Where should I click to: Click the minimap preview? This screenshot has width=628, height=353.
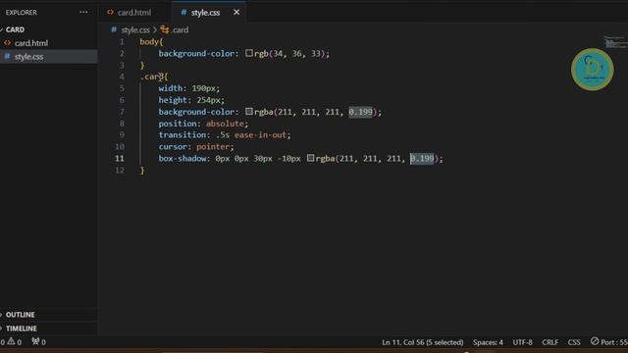(x=615, y=42)
